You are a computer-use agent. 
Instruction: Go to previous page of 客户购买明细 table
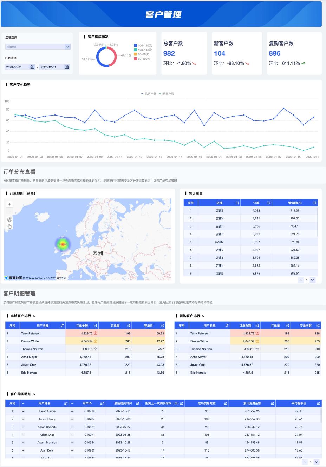[305, 462]
